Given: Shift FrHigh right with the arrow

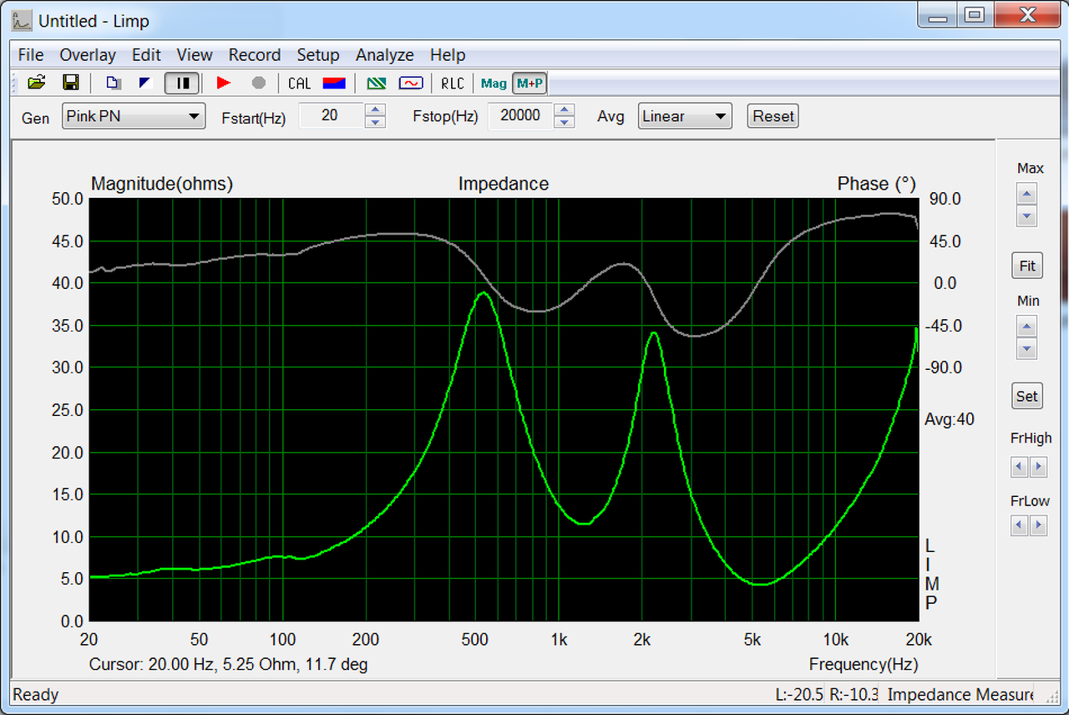Looking at the screenshot, I should (1038, 467).
